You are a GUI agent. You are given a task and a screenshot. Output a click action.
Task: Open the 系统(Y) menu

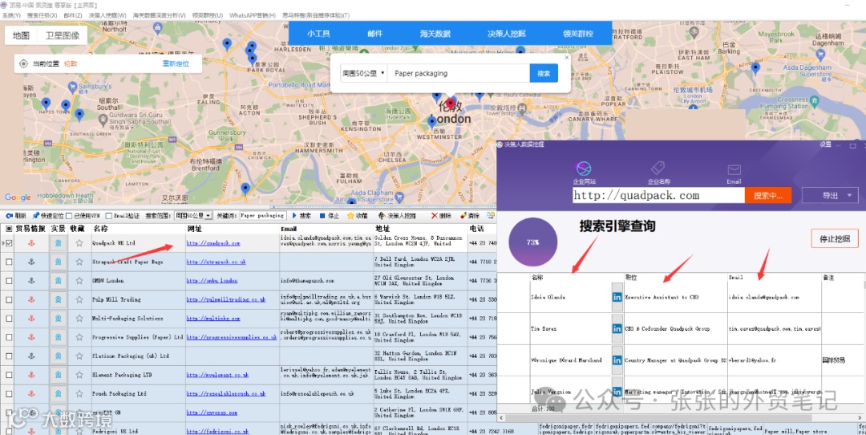(x=11, y=15)
